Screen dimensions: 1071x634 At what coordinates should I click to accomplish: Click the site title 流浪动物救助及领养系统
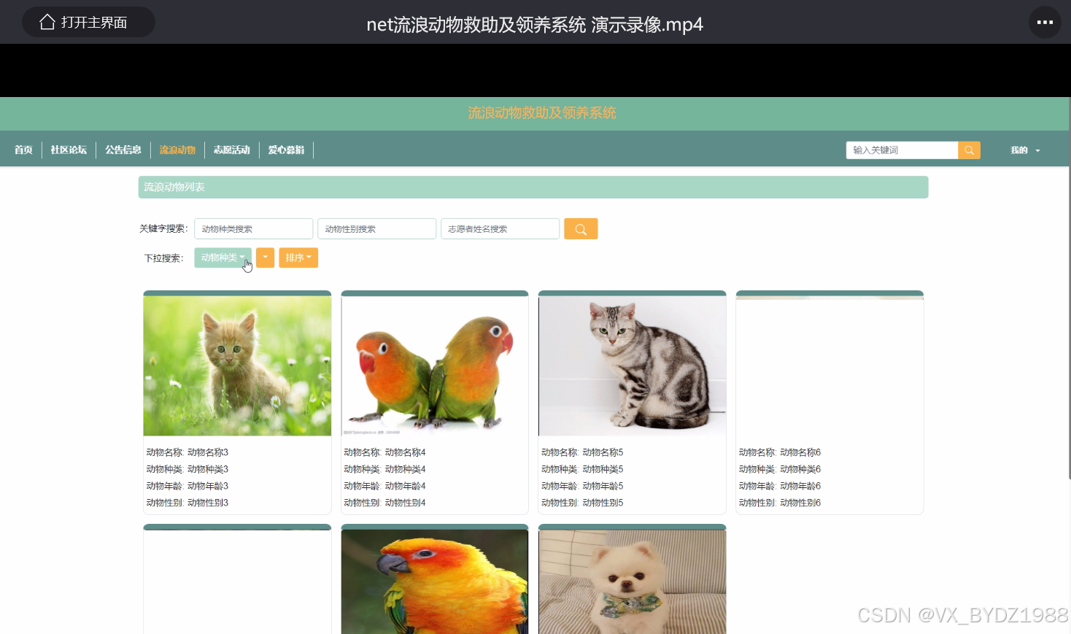coord(542,113)
